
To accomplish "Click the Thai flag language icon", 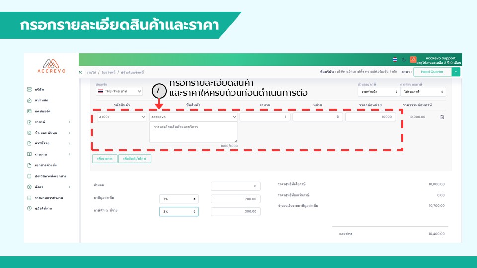I will (395, 59).
